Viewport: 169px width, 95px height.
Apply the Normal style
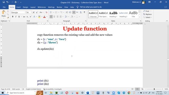[93, 14]
